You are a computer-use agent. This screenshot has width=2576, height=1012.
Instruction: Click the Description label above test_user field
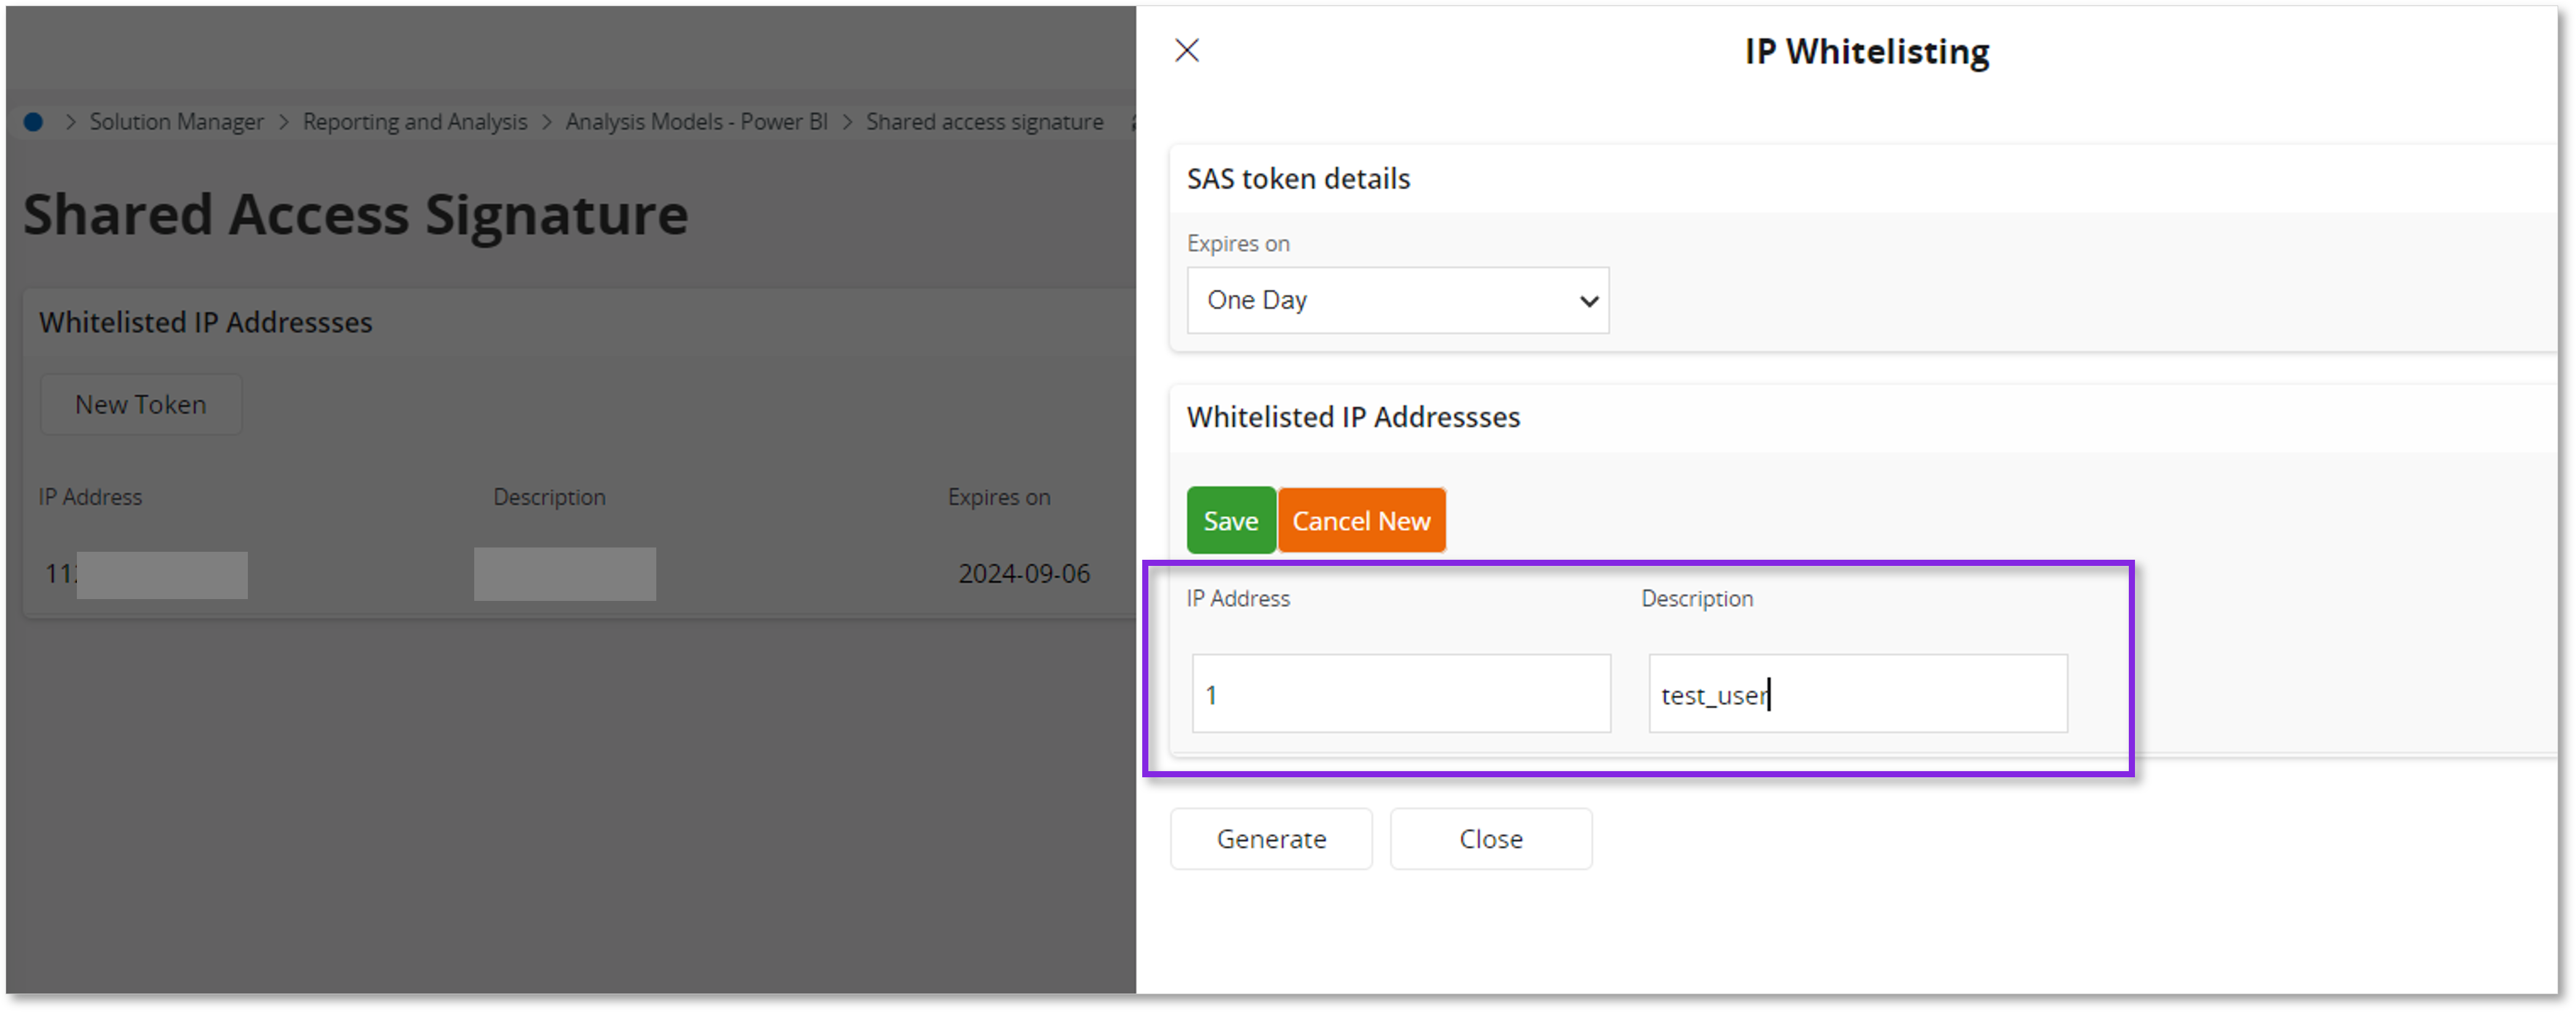[1696, 598]
